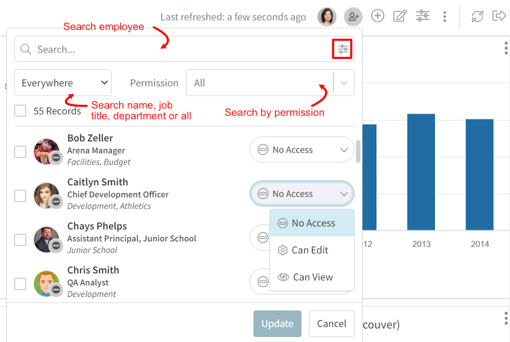Screen dimensions: 510x342
Task: Click the Update button
Action: [277, 323]
